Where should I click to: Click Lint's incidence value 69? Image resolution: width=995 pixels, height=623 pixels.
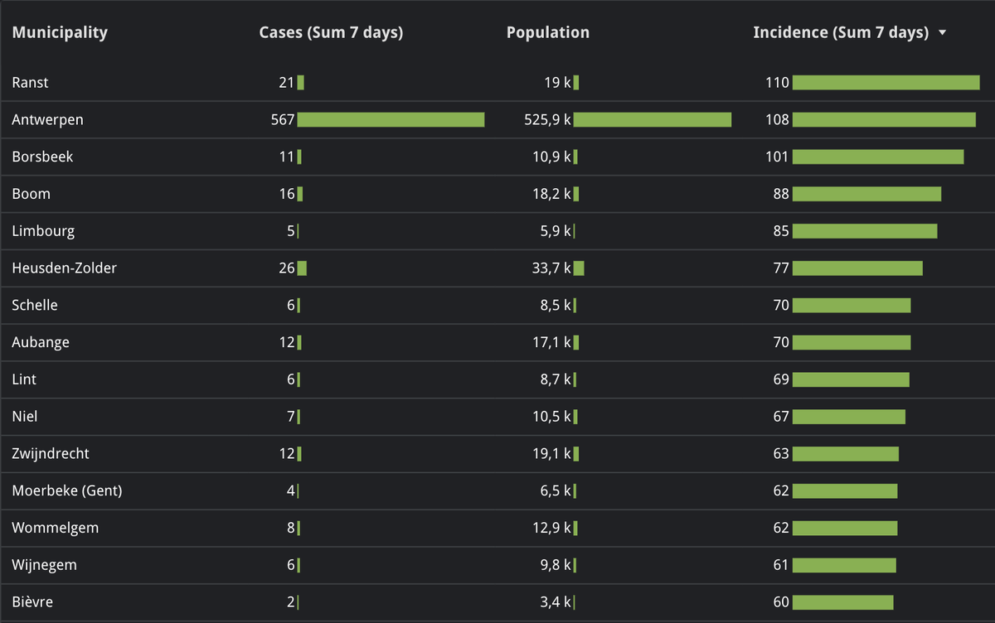pyautogui.click(x=781, y=379)
